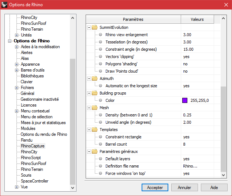The height and width of the screenshot is (196, 232).
Task: Select RhinoScript in the options tree
Action: tap(31, 158)
